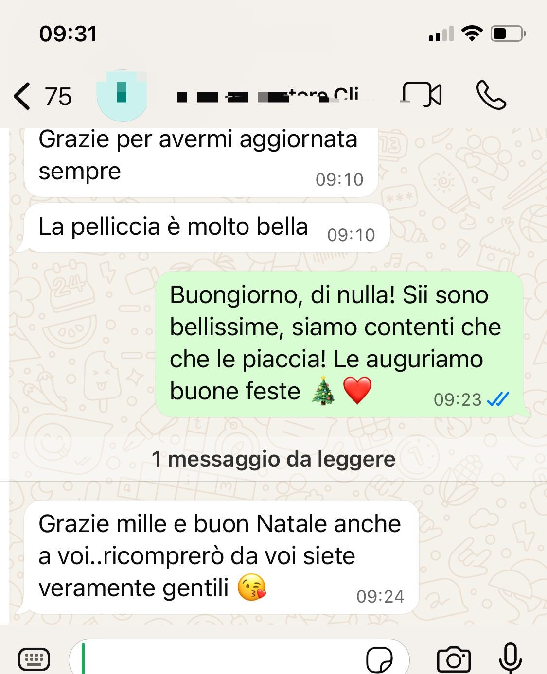This screenshot has height=674, width=547.
Task: Record a voice message with microphone
Action: 511,658
